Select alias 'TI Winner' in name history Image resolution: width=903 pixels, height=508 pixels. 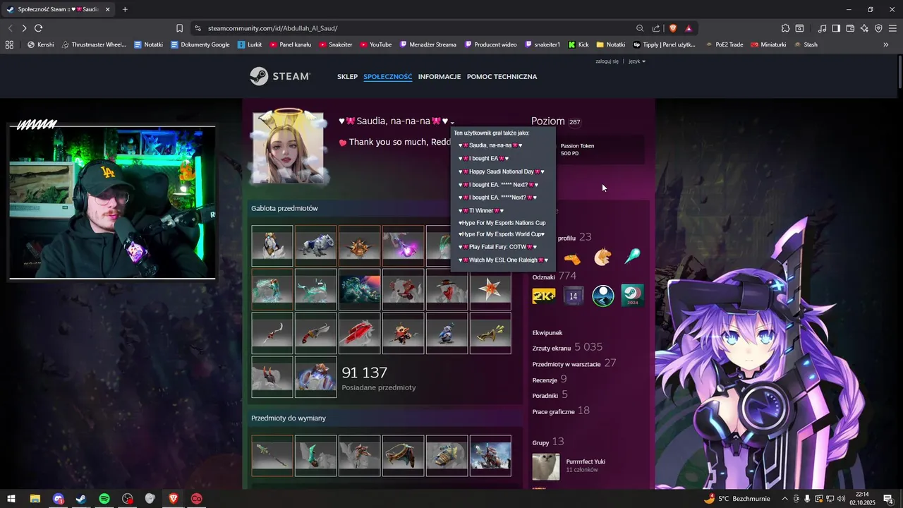click(480, 210)
